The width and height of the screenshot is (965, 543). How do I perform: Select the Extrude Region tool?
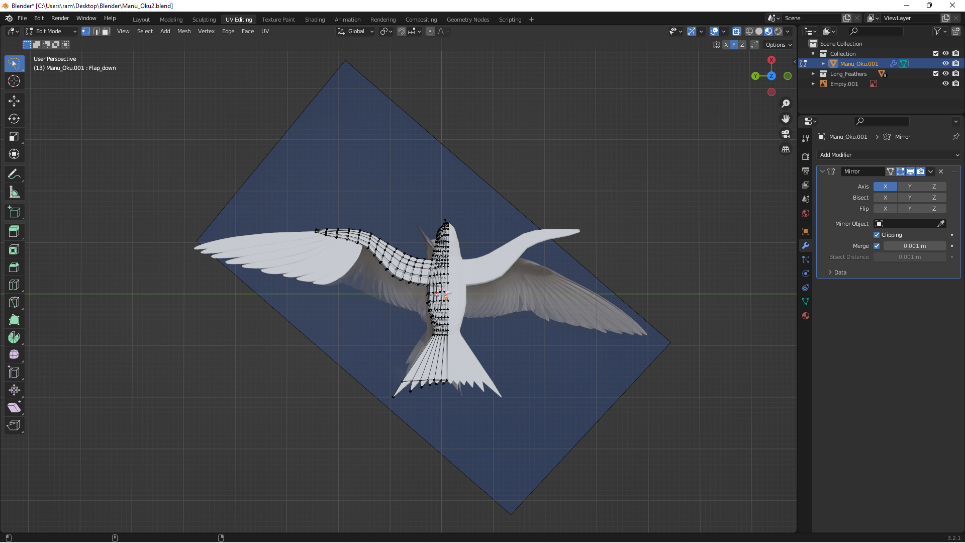point(14,232)
